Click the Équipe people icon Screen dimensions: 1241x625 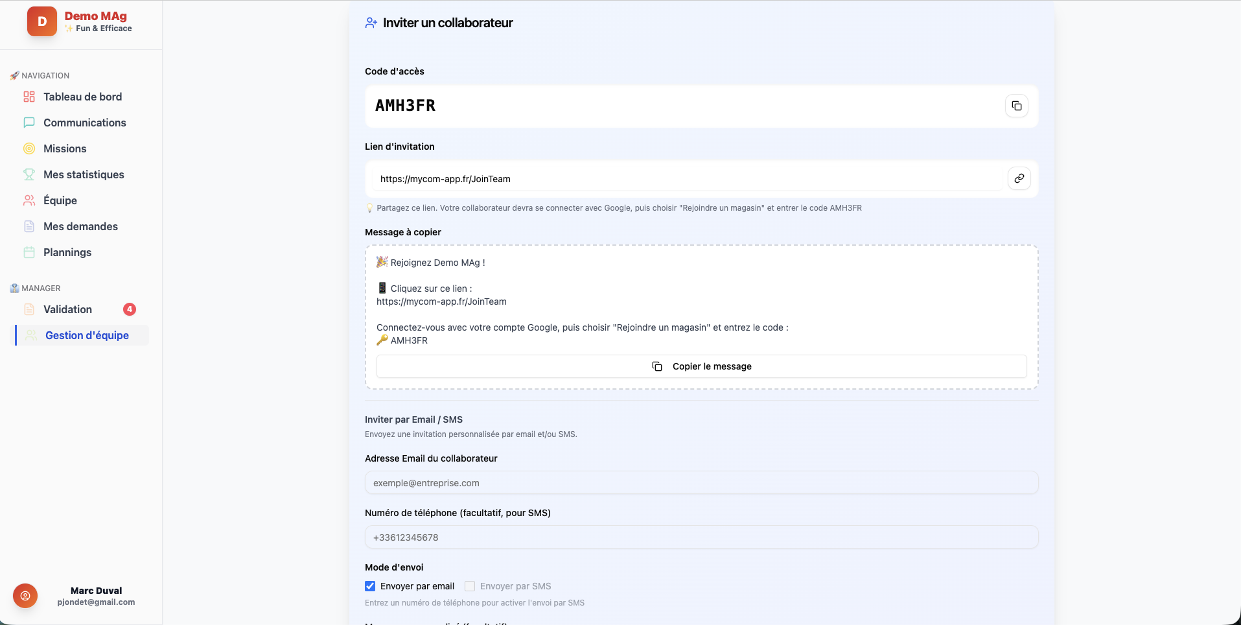pos(29,200)
